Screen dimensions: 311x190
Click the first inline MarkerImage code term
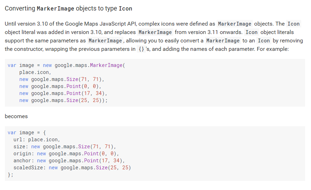pos(235,24)
